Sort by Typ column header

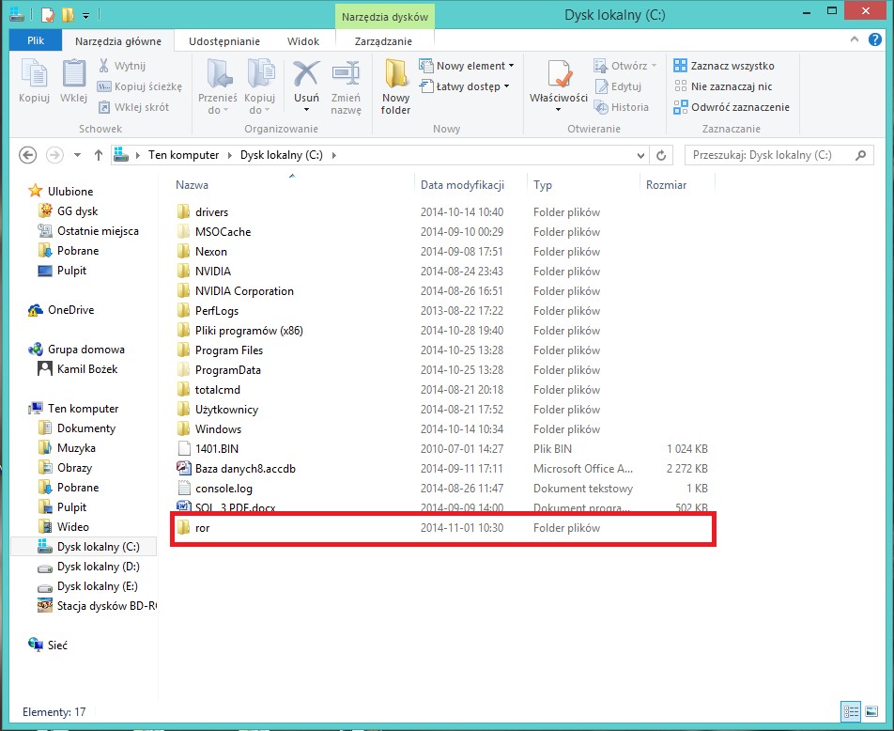pos(543,185)
